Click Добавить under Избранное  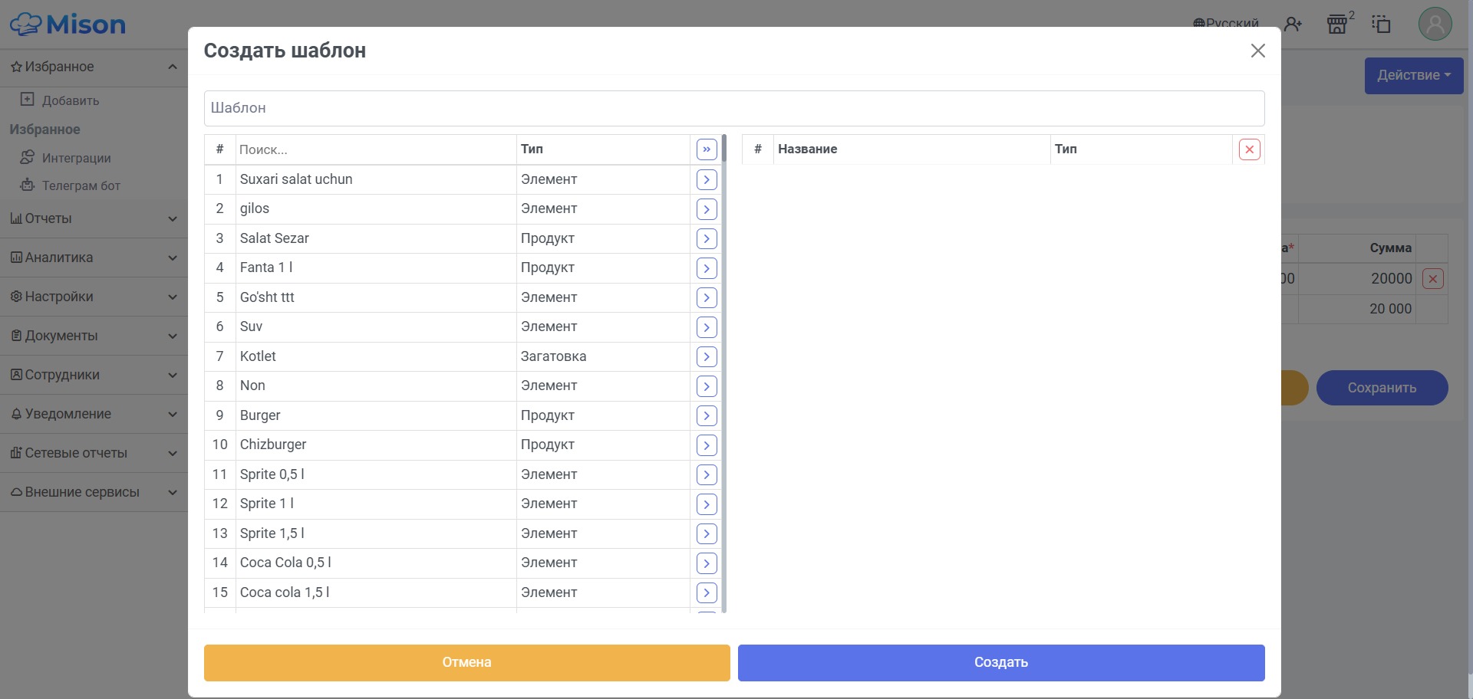click(70, 100)
